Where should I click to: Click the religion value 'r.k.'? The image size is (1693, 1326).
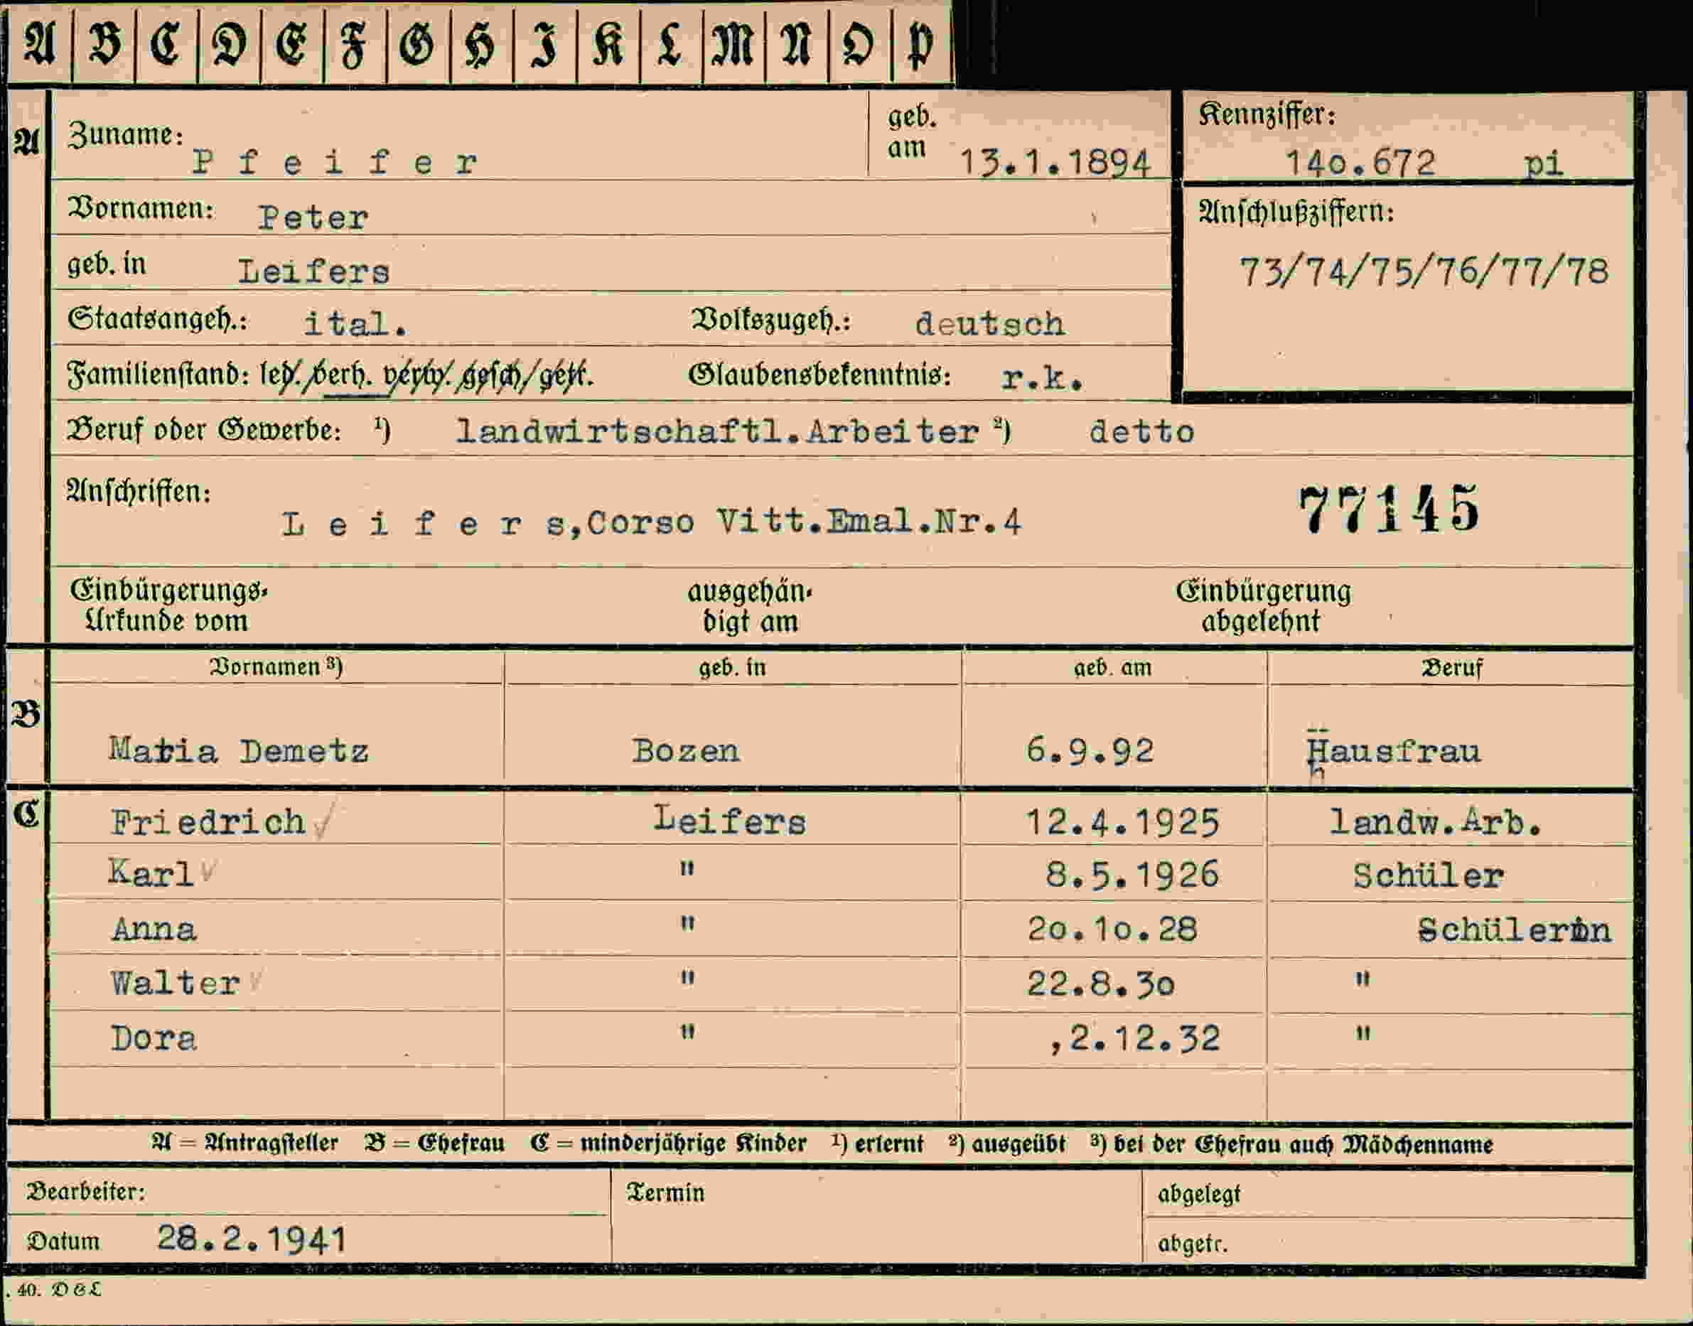[x=1042, y=378]
